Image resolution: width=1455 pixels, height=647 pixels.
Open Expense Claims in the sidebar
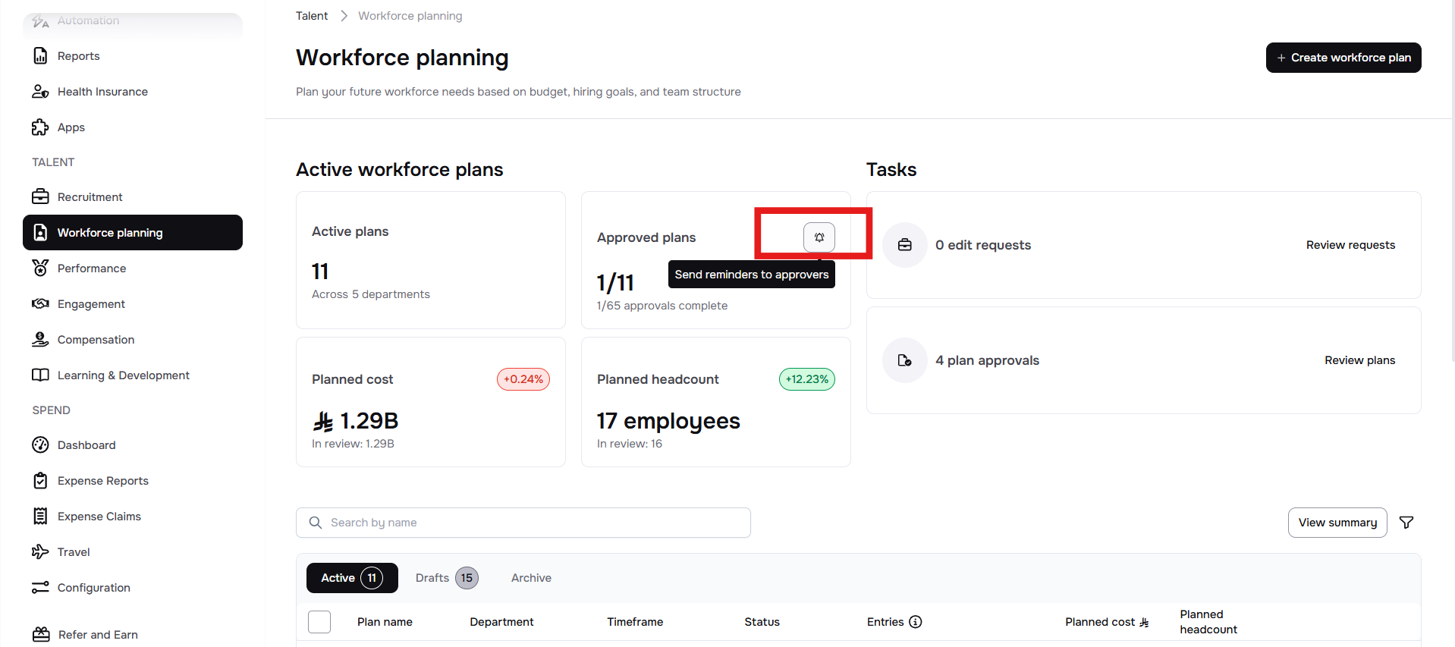click(99, 517)
